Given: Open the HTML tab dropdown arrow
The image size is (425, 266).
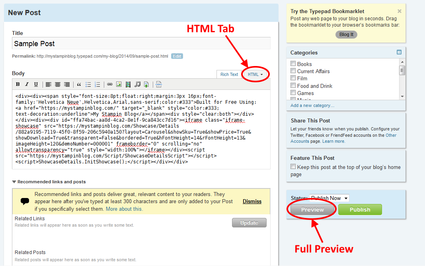Looking at the screenshot, I should [261, 74].
